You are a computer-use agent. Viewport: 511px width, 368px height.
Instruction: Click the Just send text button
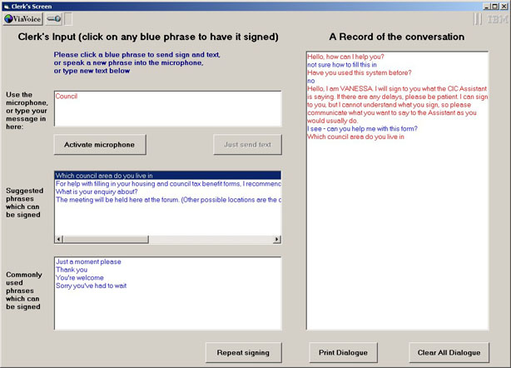(x=247, y=145)
